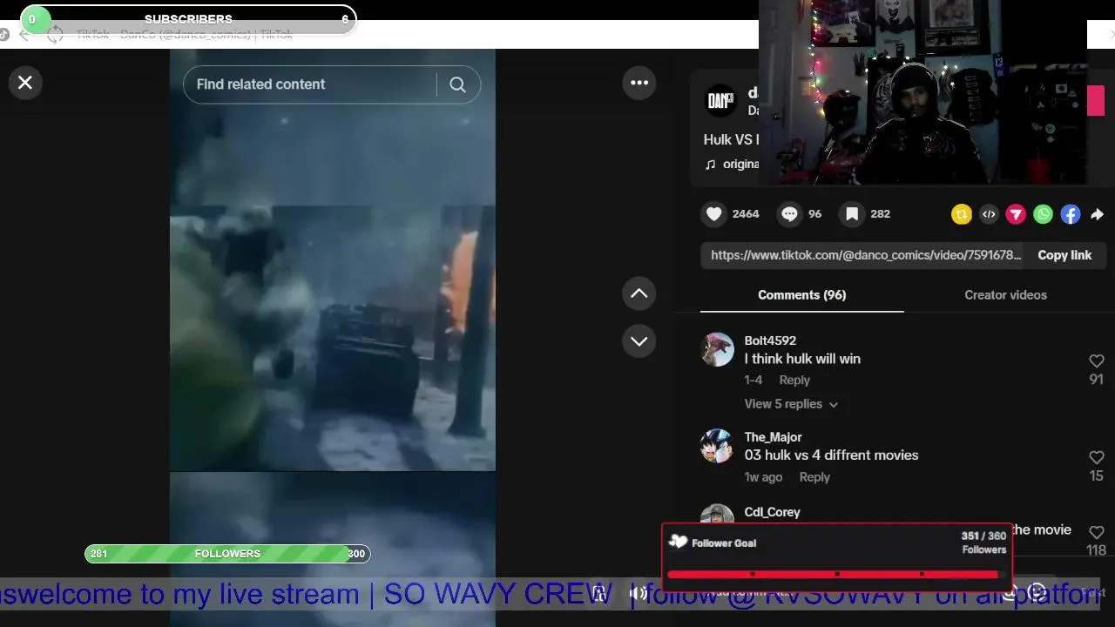This screenshot has width=1115, height=627.
Task: Like Cdl_Corey's comment
Action: [1097, 532]
